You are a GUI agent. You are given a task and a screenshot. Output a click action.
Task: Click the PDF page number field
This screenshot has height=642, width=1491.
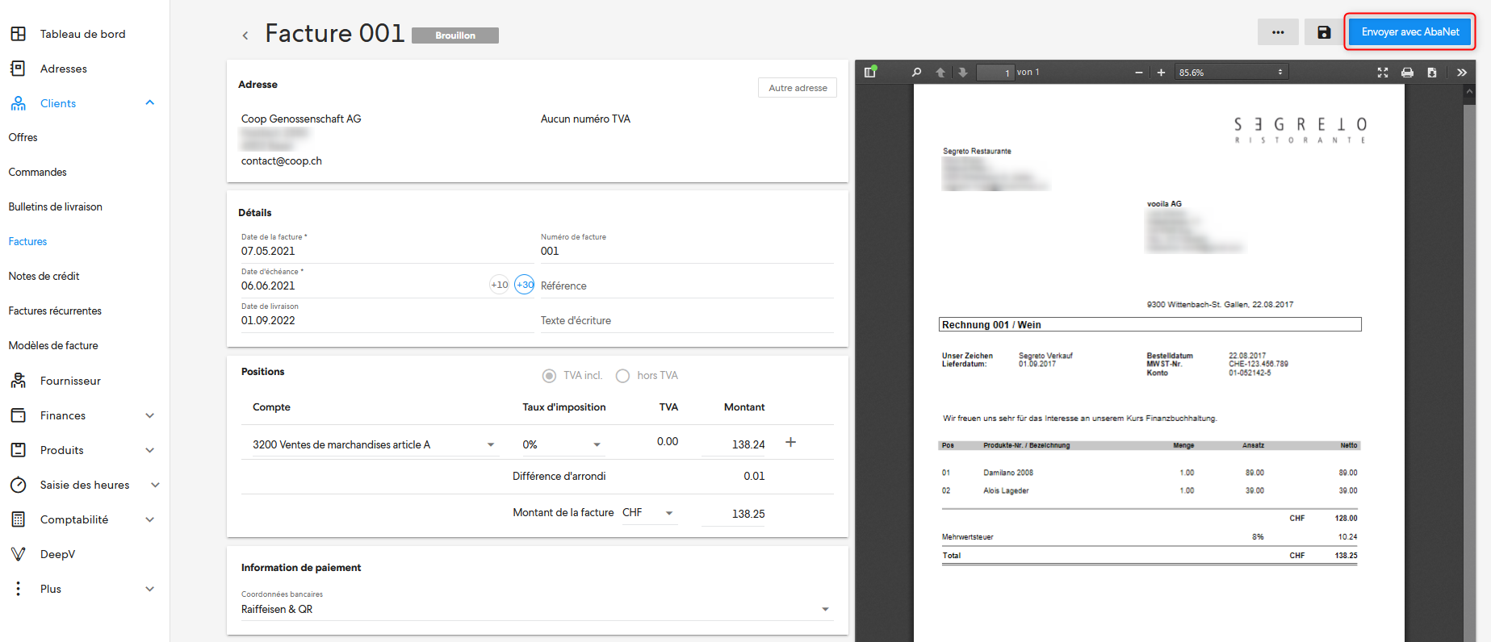(995, 73)
